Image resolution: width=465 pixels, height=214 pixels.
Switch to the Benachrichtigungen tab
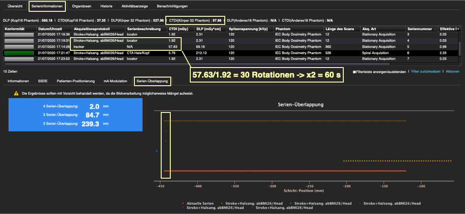[x=172, y=6]
